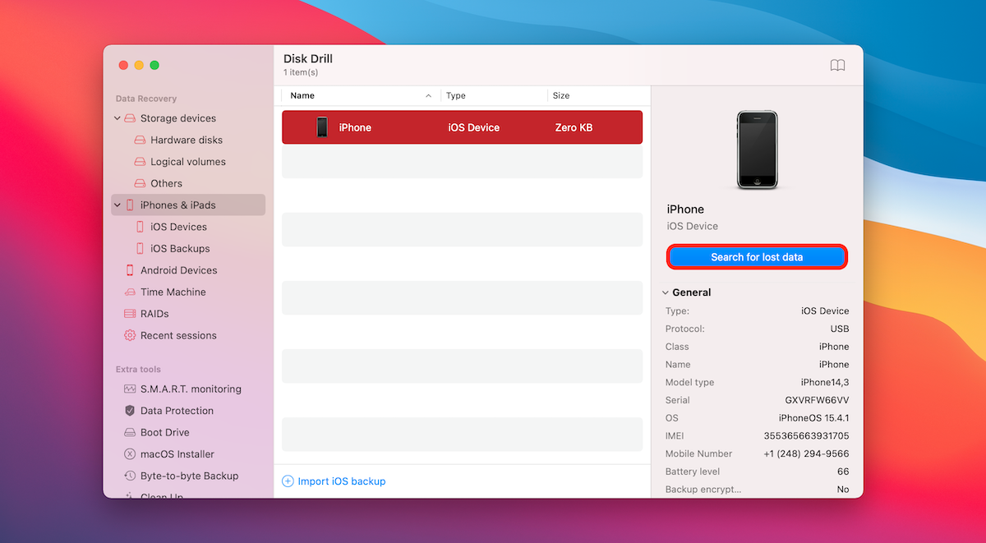Viewport: 986px width, 543px height.
Task: Click the Android Devices icon
Action: [x=130, y=270]
